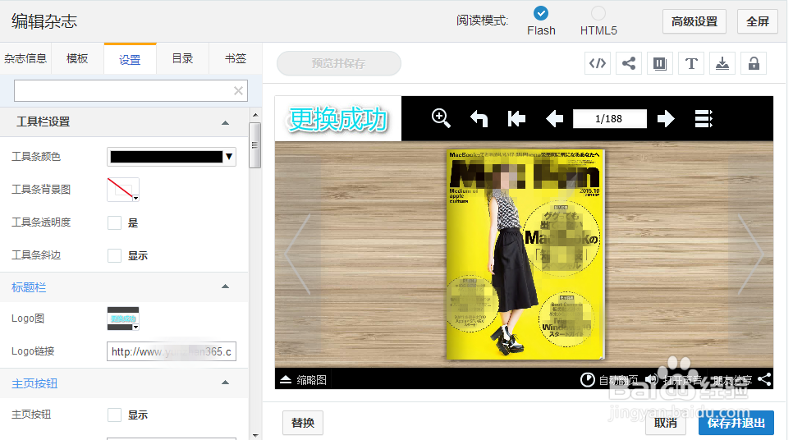Screen dimensions: 793x440
Task: Flip to next page via right side chevron
Action: click(x=750, y=254)
